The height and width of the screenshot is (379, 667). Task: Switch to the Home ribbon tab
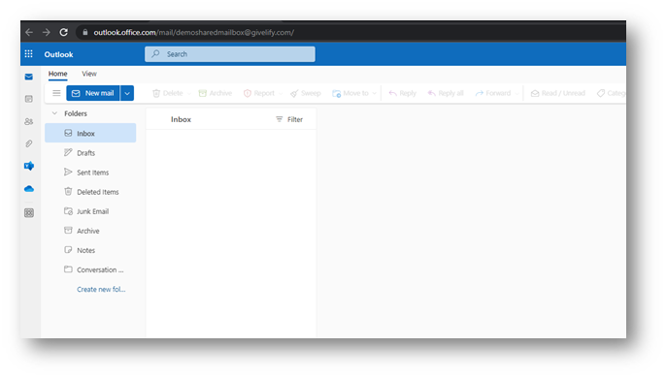(x=57, y=74)
